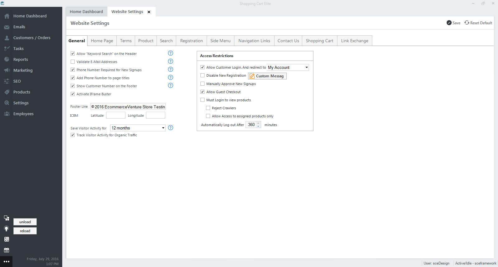498x267 pixels.
Task: Click the ICBM Longitude input field
Action: coord(156,115)
